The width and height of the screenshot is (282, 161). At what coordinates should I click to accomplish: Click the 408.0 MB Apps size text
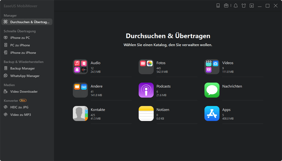[228, 119]
